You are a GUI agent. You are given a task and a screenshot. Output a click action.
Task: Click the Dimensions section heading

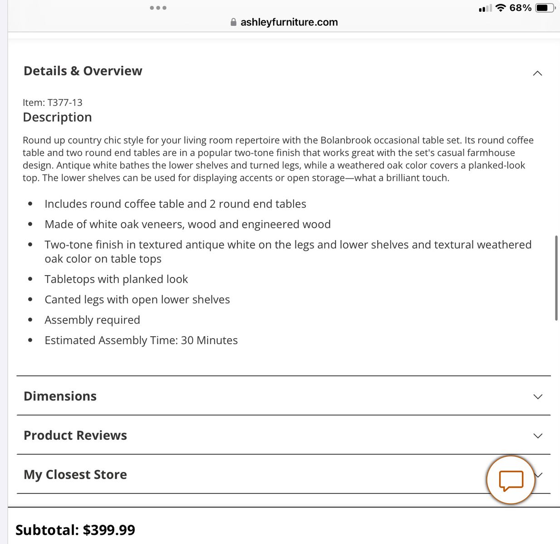(60, 396)
